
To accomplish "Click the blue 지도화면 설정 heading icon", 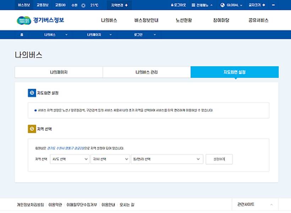I will click(x=32, y=93).
